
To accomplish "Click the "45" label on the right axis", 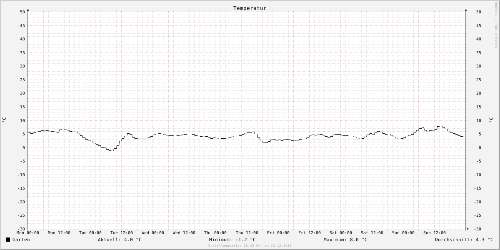I will [x=479, y=25].
